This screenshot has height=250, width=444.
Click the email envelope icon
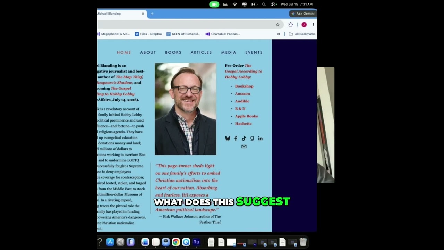244,147
